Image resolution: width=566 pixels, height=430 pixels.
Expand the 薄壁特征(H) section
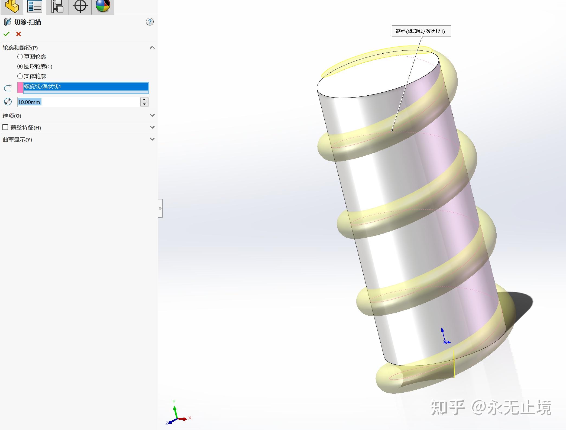coord(152,127)
